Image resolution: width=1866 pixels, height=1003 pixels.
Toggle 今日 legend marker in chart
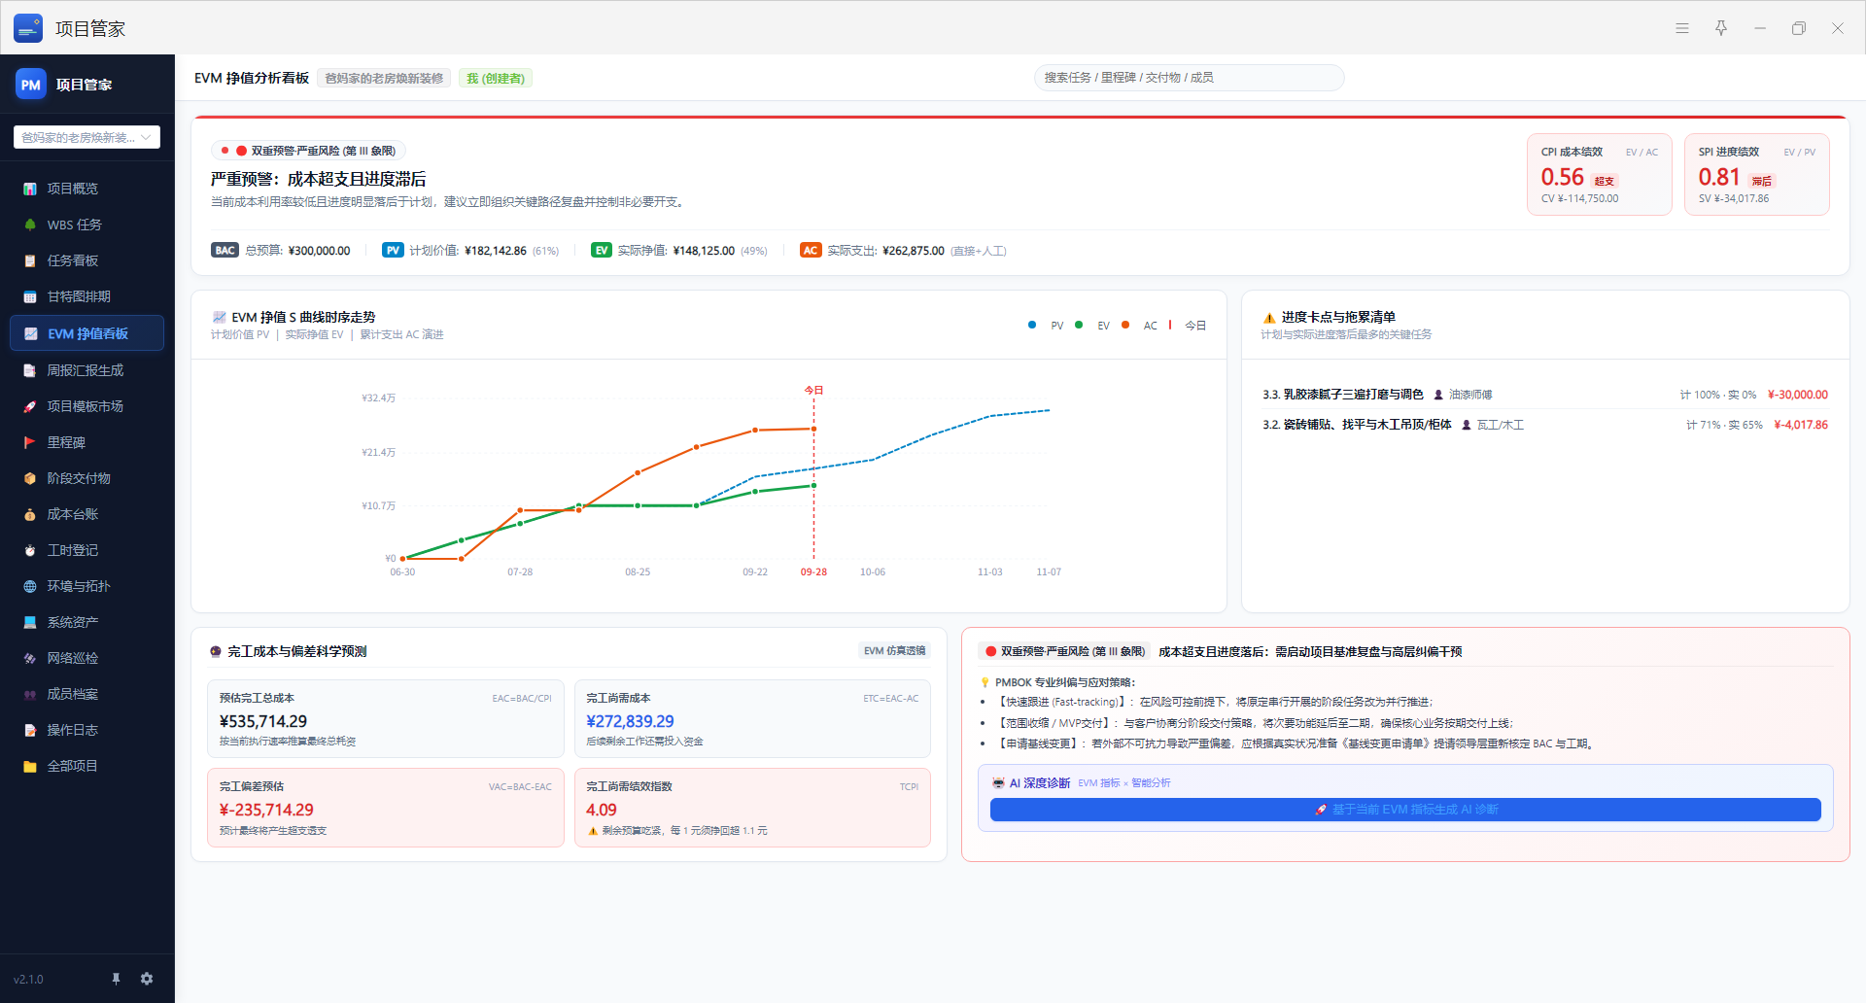pyautogui.click(x=1188, y=326)
